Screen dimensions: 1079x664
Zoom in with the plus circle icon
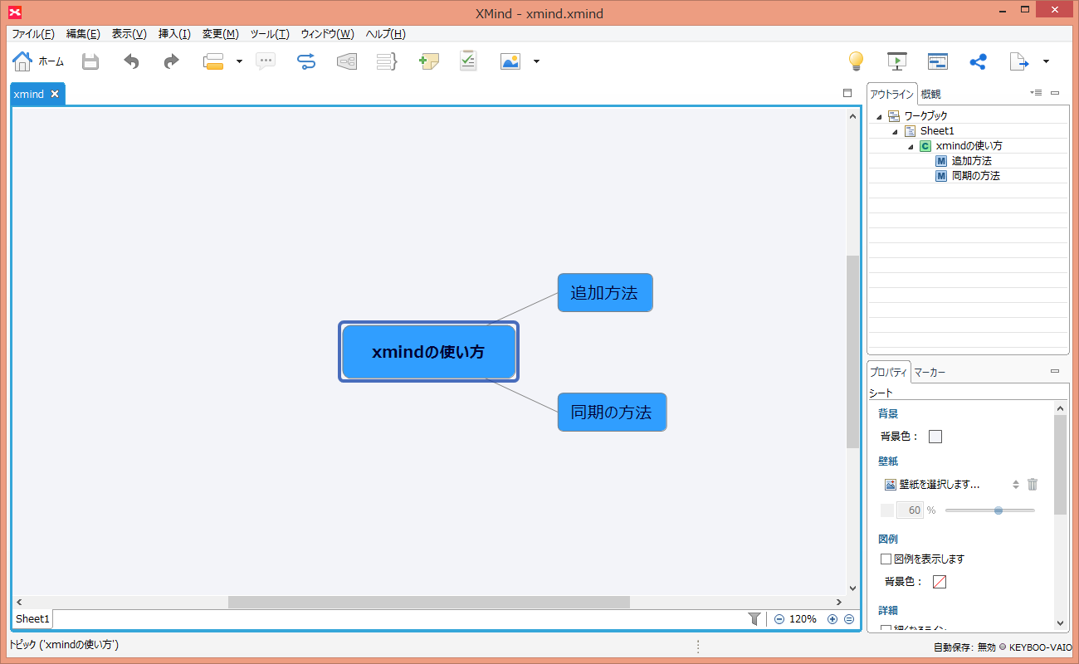832,619
